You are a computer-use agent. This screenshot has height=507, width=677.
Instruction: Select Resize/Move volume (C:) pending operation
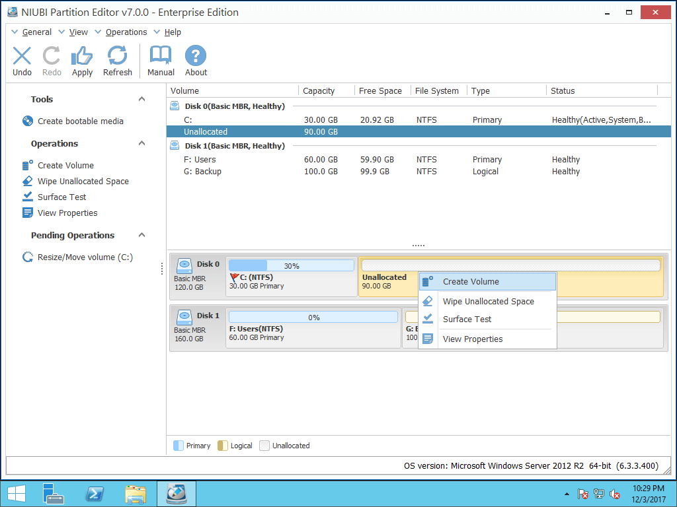tap(85, 257)
